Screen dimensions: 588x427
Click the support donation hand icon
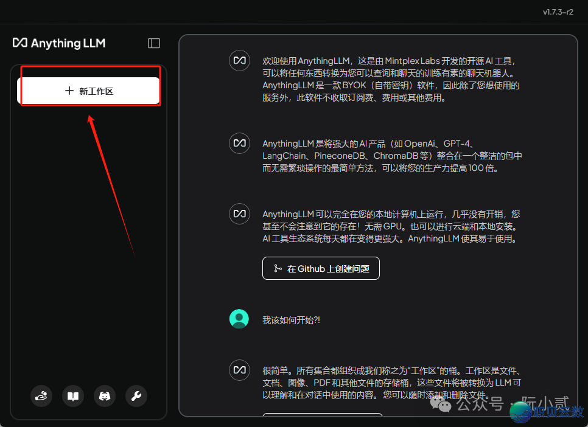41,396
